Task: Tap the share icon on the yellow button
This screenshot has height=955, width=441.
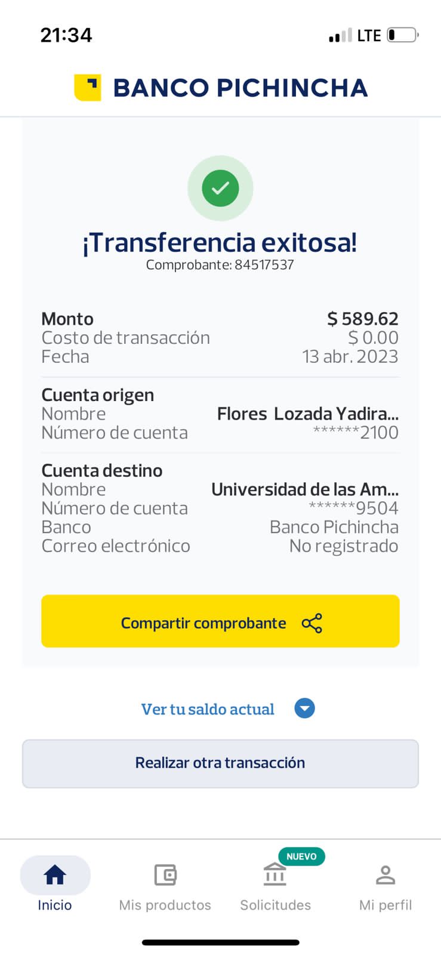Action: [312, 623]
